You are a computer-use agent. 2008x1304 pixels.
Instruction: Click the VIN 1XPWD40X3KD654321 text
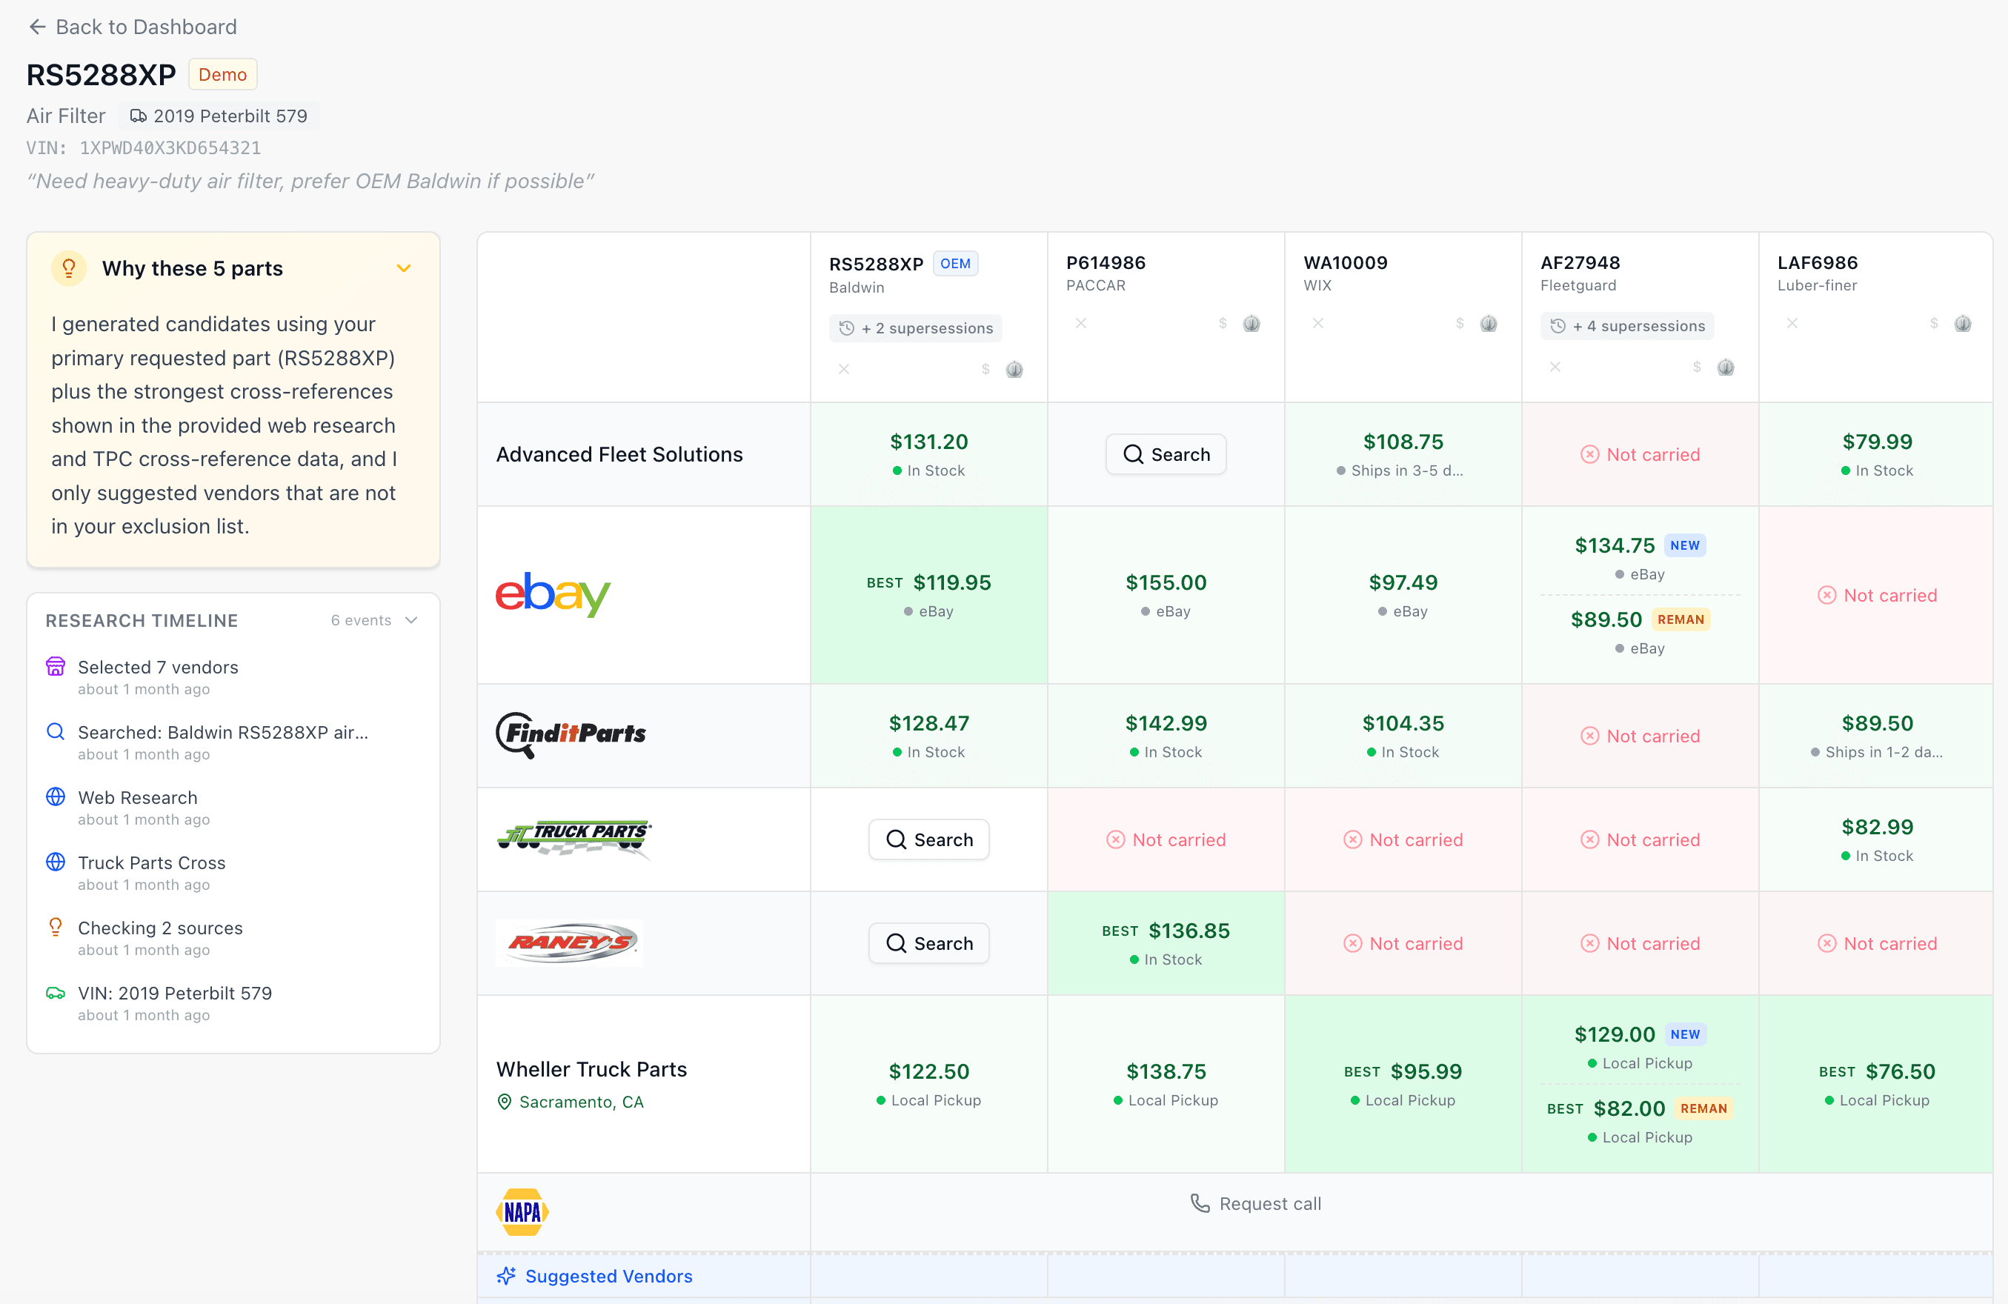point(144,147)
